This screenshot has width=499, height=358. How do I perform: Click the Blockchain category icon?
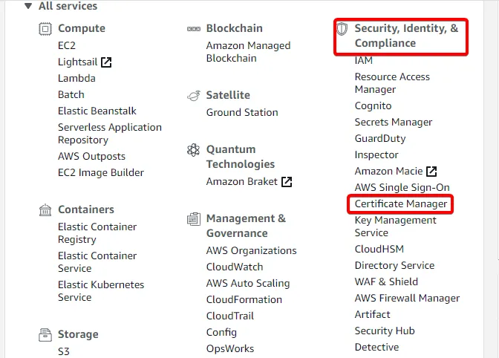click(x=194, y=29)
